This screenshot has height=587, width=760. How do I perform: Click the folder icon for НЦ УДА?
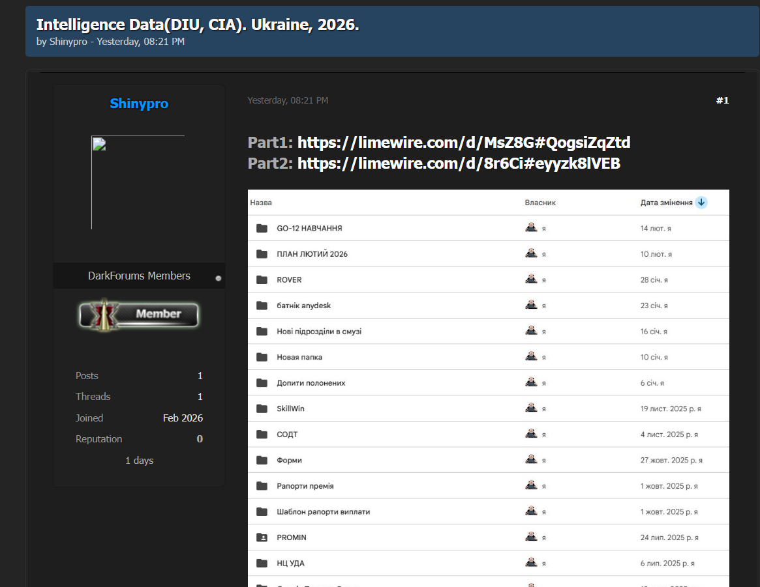coord(262,564)
